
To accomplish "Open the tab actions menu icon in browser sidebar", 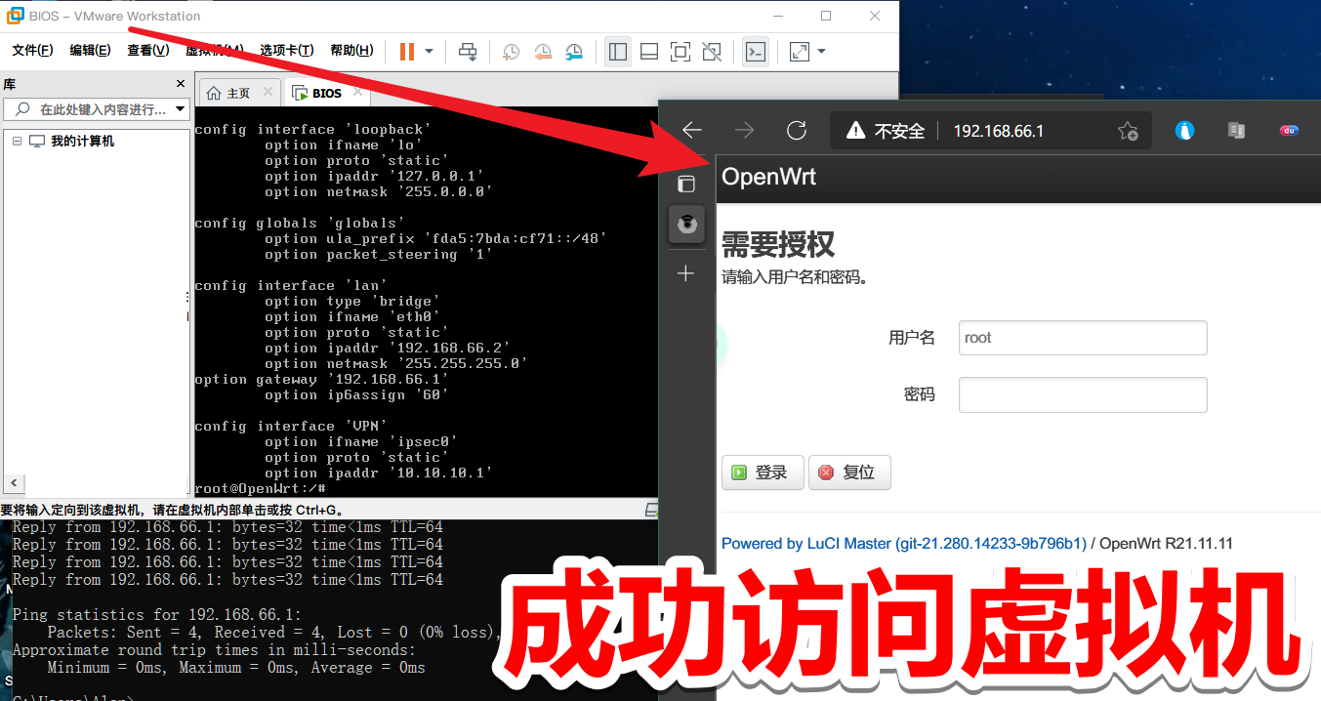I will click(686, 184).
